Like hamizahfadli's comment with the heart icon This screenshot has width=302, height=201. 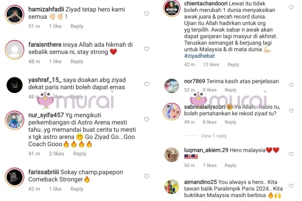click(146, 14)
